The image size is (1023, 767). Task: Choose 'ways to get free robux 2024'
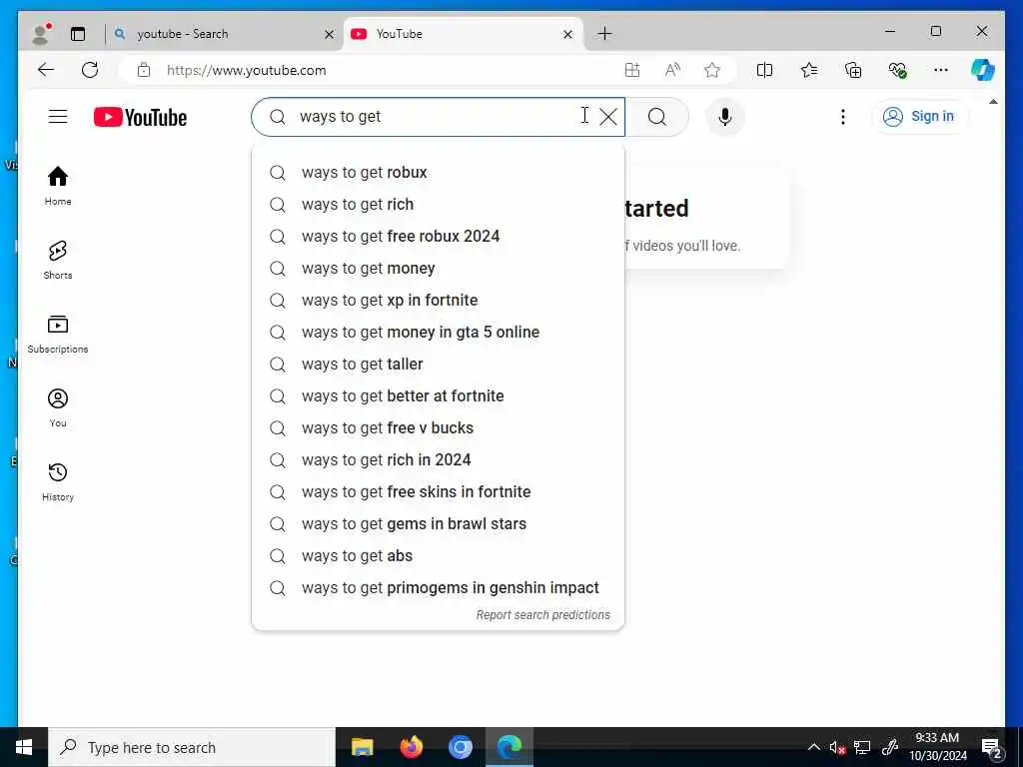pyautogui.click(x=438, y=236)
